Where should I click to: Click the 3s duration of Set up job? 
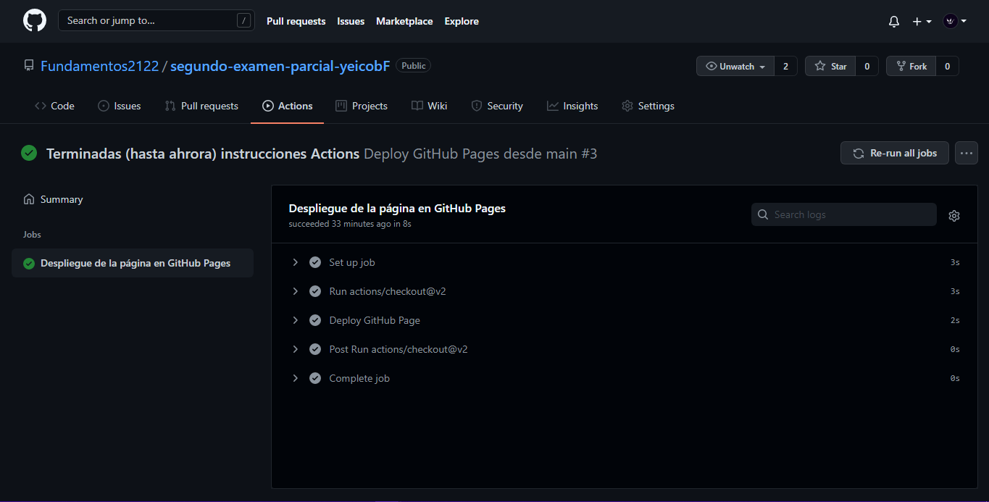click(x=955, y=262)
